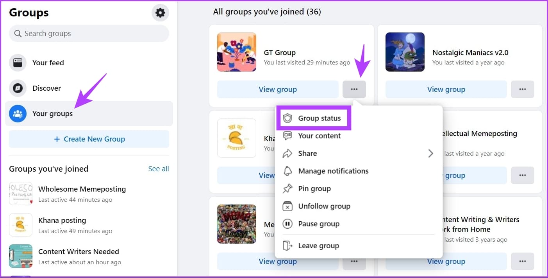Click the Discover compass icon
Image resolution: width=548 pixels, height=278 pixels.
[x=18, y=88]
